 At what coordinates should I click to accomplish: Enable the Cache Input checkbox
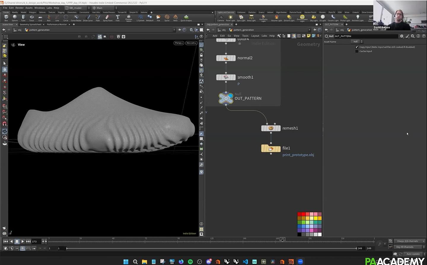pyautogui.click(x=357, y=51)
